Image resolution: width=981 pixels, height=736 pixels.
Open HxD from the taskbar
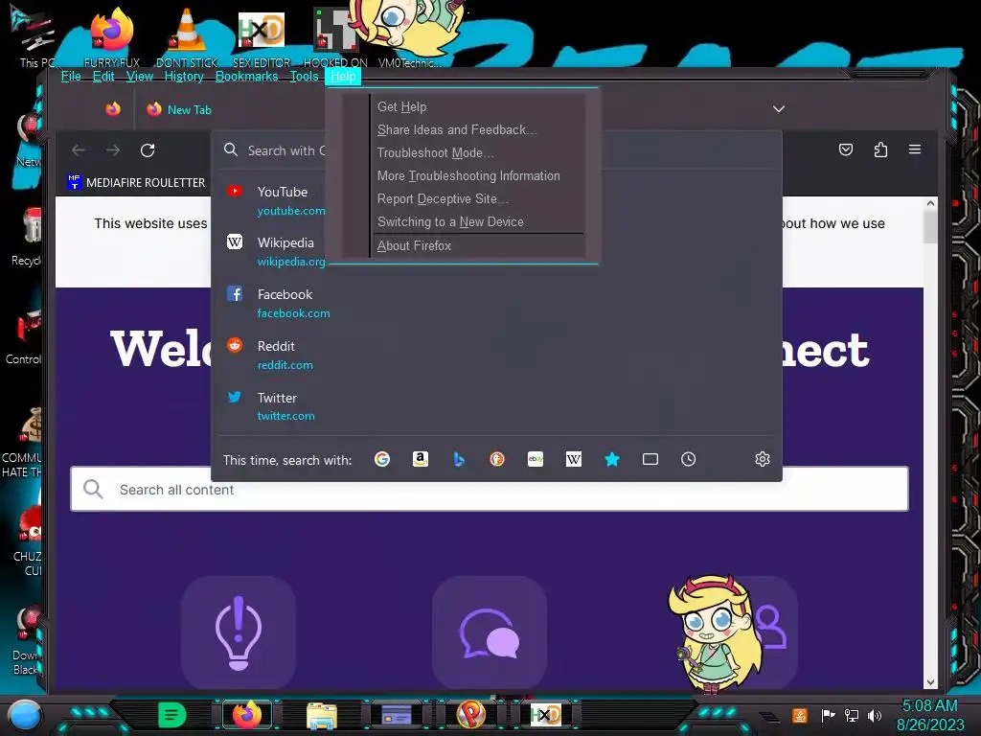(x=545, y=714)
